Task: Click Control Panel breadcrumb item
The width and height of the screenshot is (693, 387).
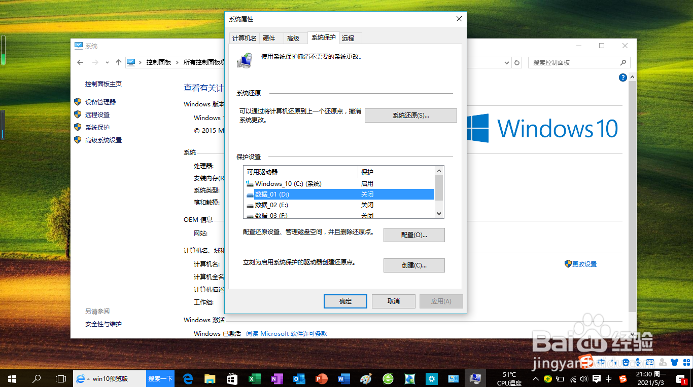Action: 159,62
